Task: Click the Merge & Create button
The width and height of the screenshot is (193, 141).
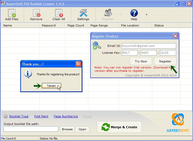Action: 119,127
